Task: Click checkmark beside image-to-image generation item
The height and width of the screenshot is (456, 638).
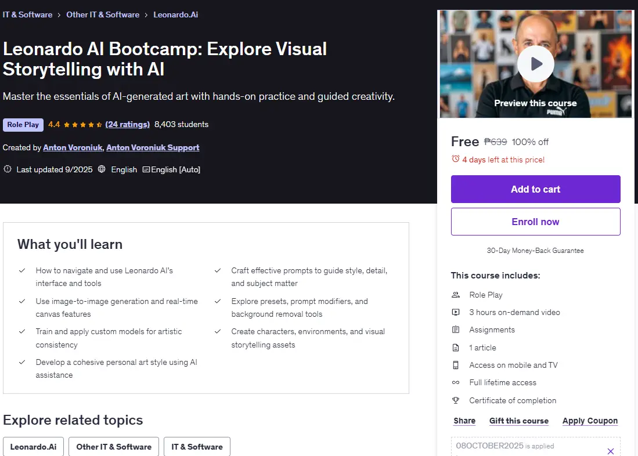Action: coord(23,302)
